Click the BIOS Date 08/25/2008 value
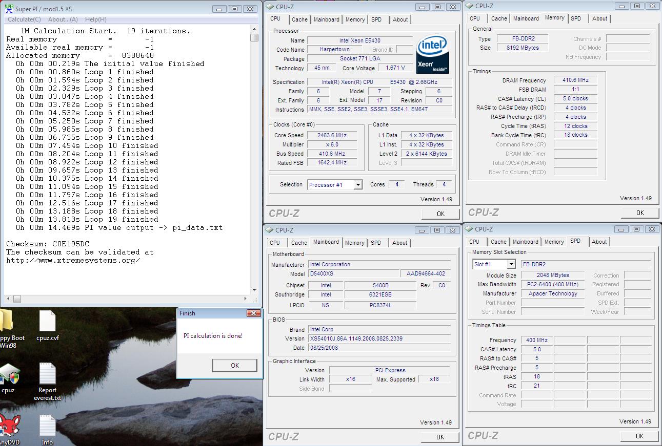Screen dimensions: 662x446 379,348
